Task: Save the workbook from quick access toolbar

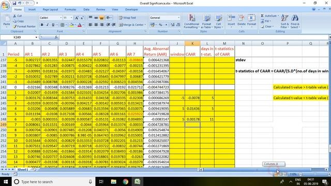Action: (14, 3)
